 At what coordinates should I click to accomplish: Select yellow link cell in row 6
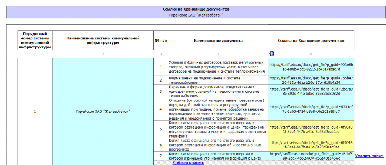pos(311,145)
